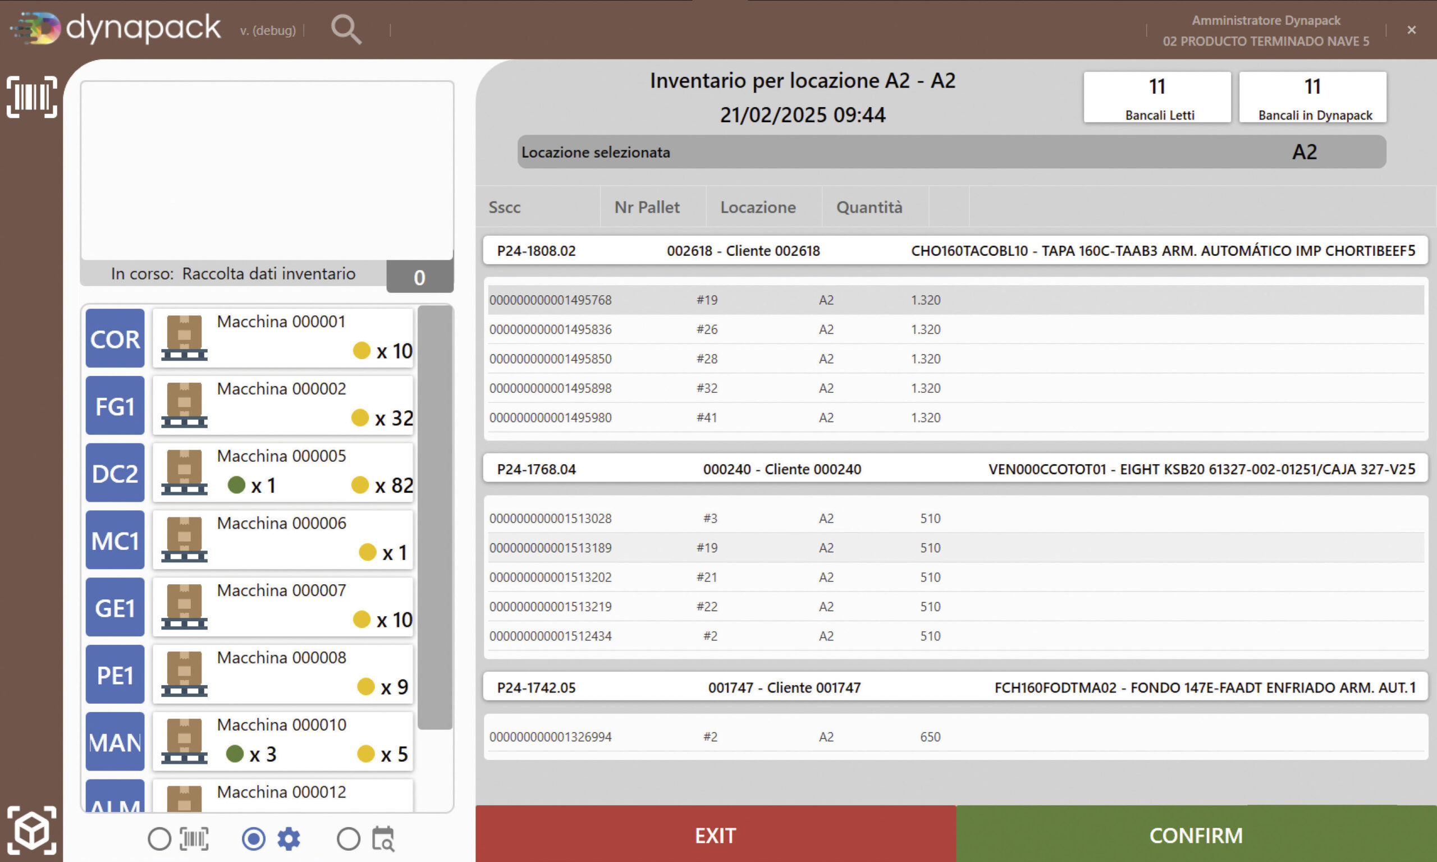Click green dot on Macchina 000010

coord(235,753)
